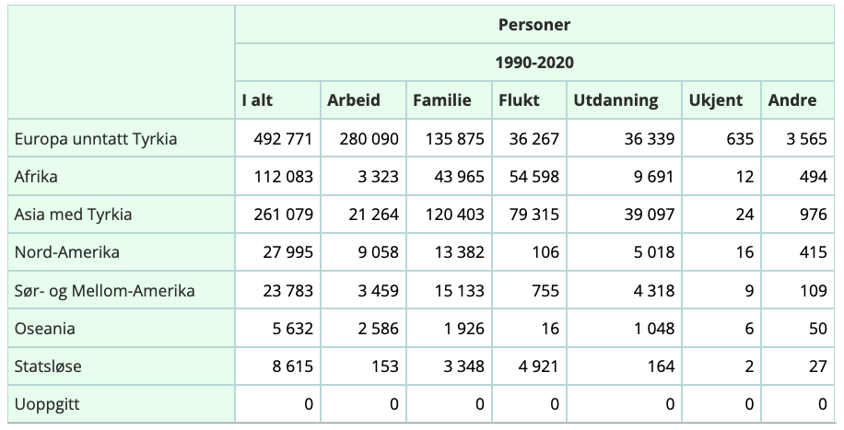
Task: Click the 'Europa unntatt Tyrkia' row label
Action: pyautogui.click(x=96, y=140)
